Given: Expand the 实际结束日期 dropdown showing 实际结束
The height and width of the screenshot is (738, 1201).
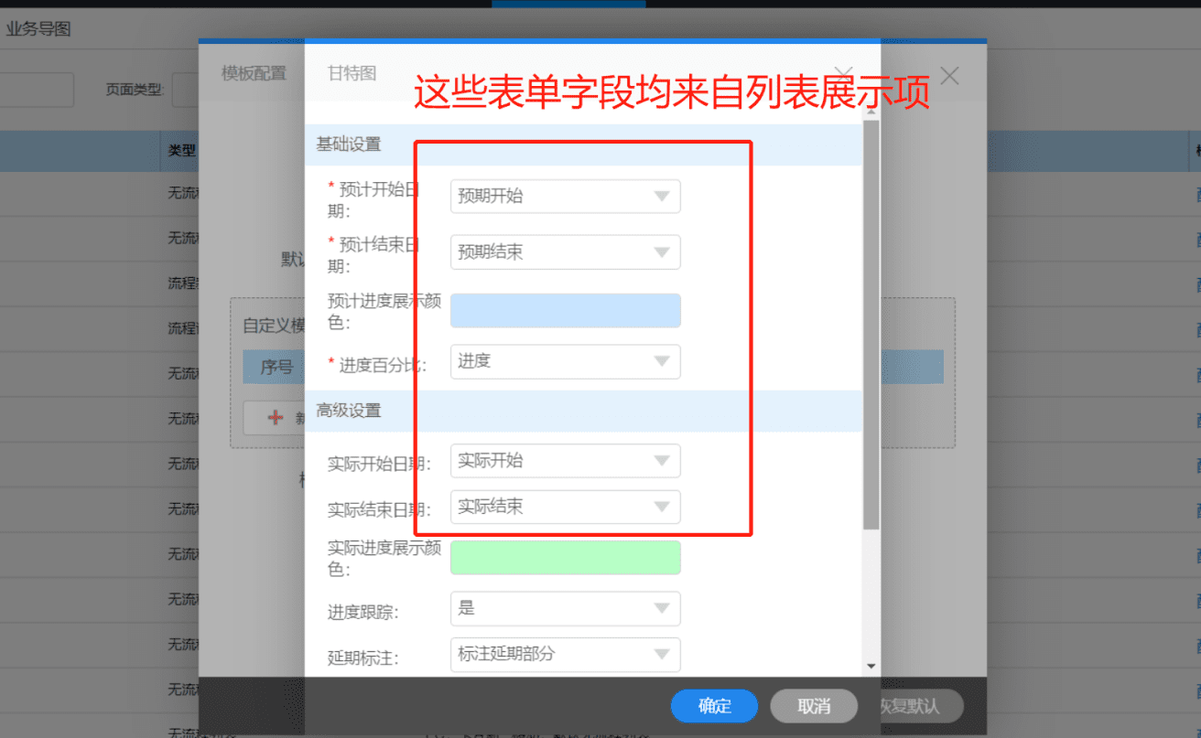Looking at the screenshot, I should pos(565,507).
